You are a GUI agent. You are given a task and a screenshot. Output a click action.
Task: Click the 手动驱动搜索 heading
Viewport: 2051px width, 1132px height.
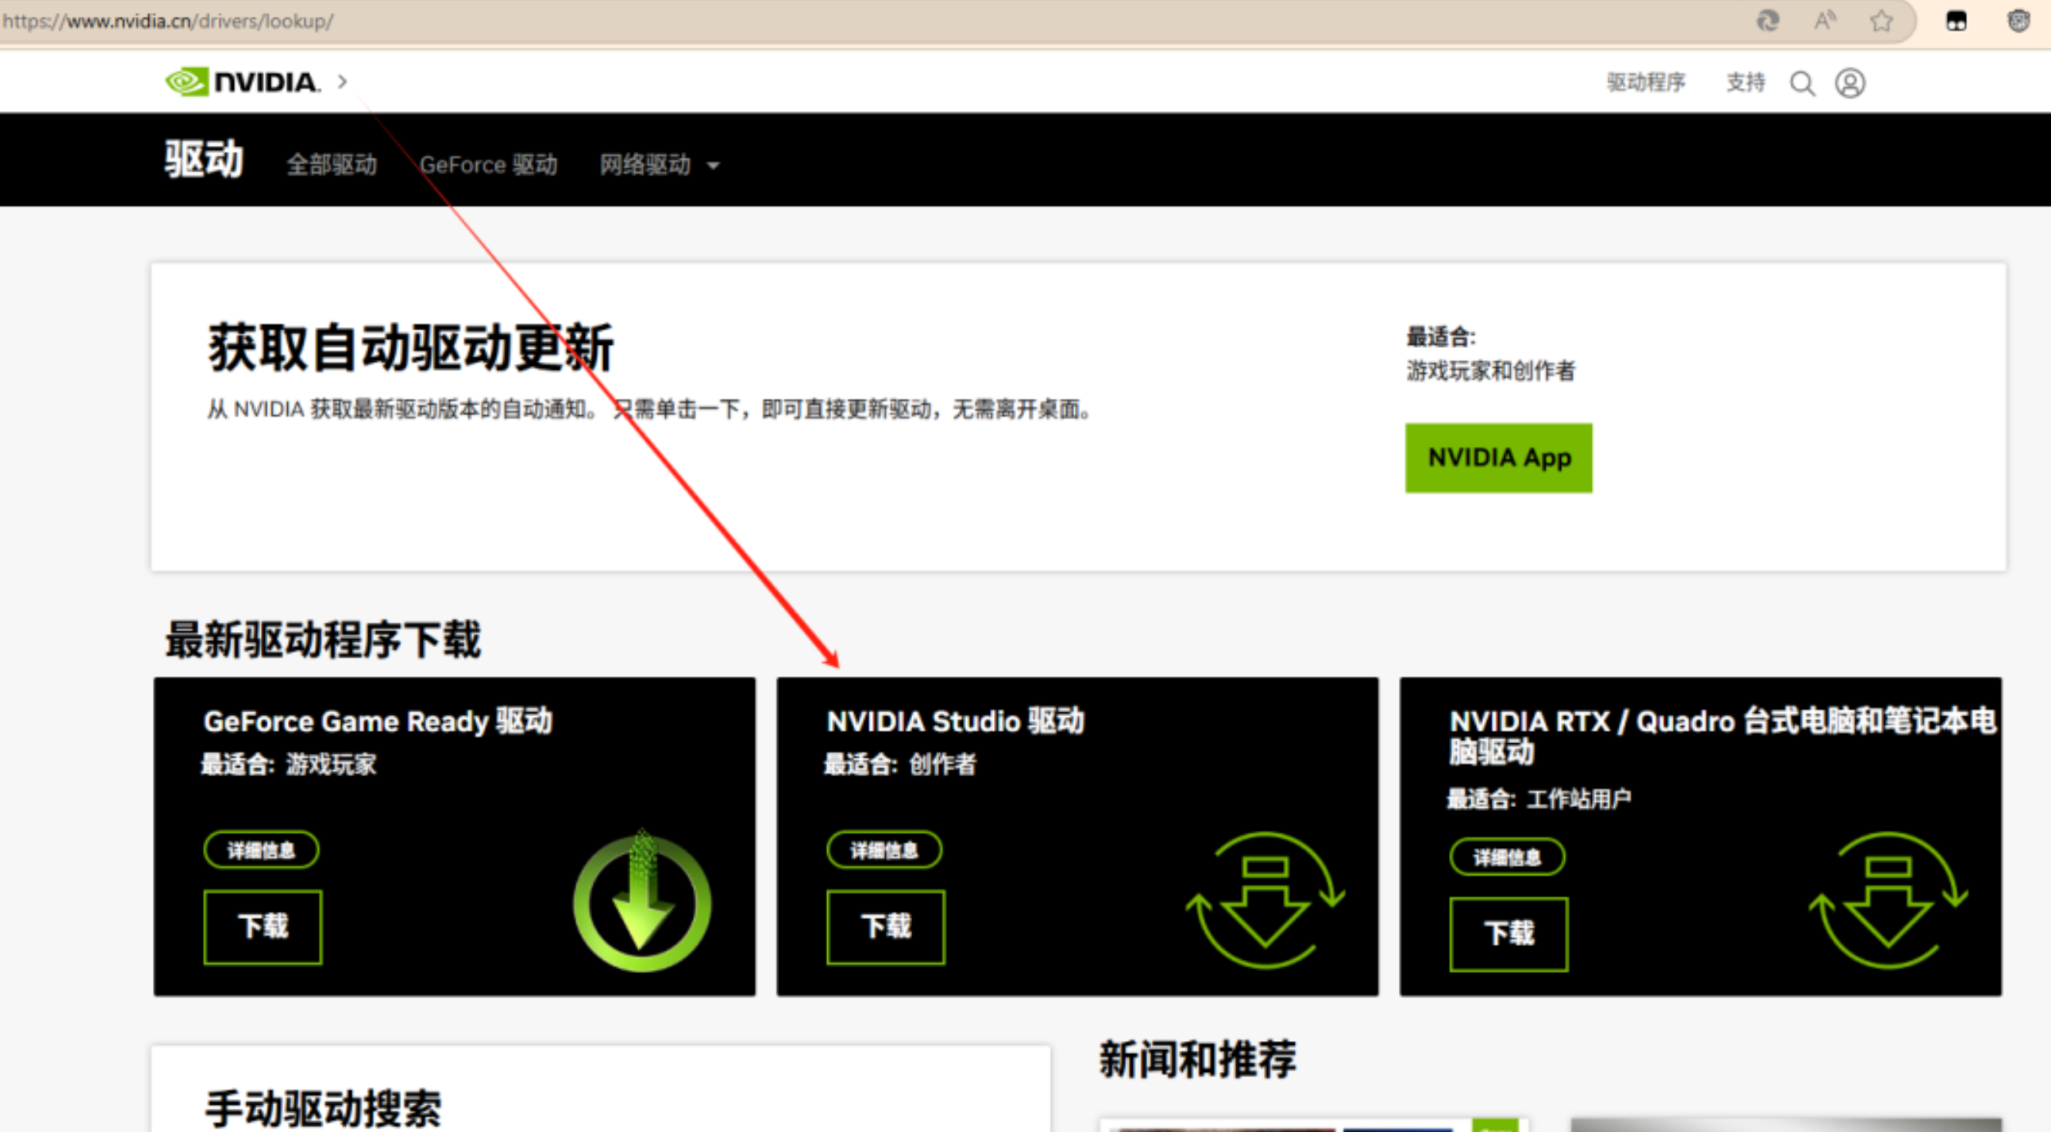(323, 1108)
